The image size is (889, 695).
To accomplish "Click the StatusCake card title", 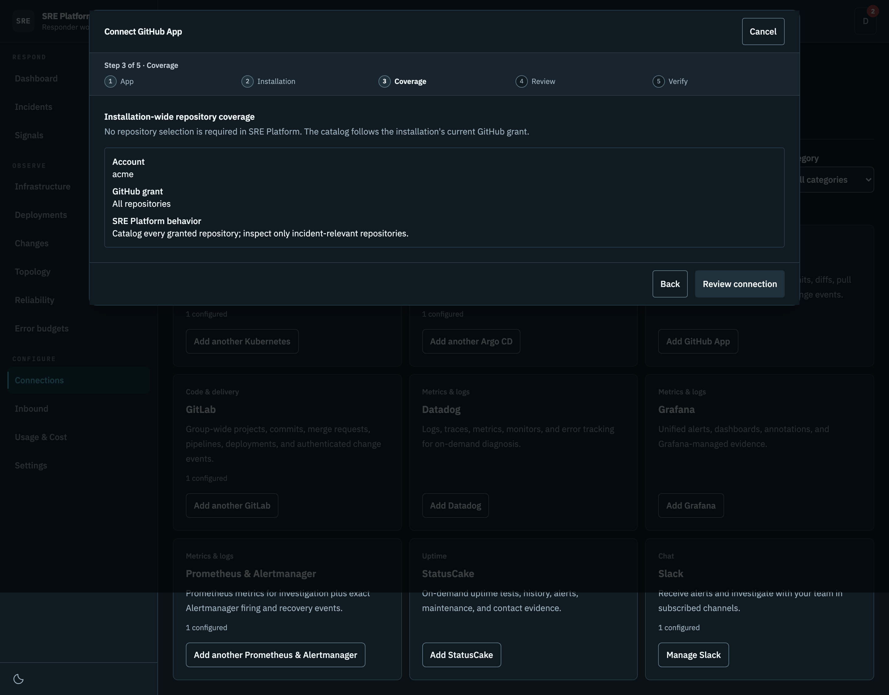I will 448,574.
